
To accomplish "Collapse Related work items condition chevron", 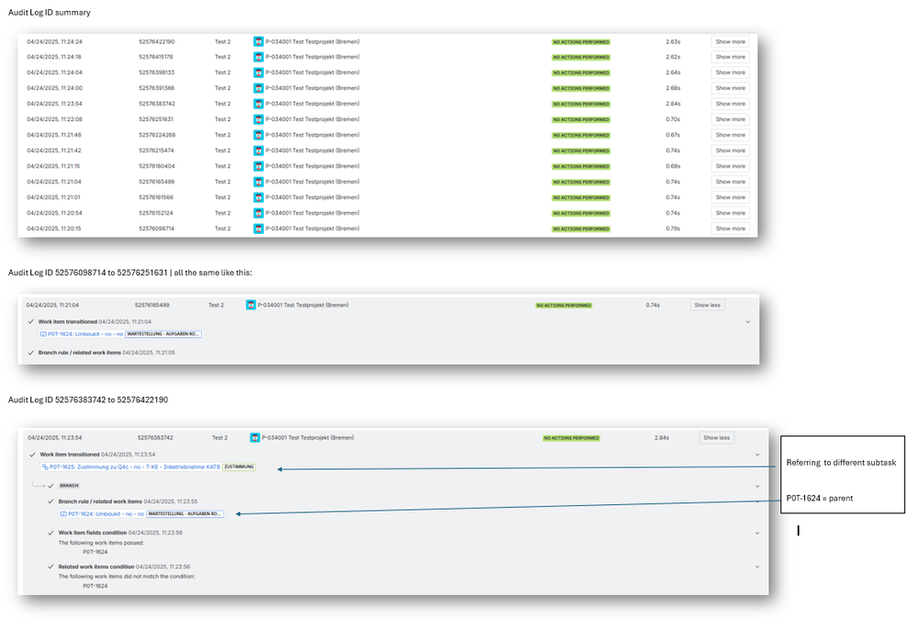I will coord(757,566).
